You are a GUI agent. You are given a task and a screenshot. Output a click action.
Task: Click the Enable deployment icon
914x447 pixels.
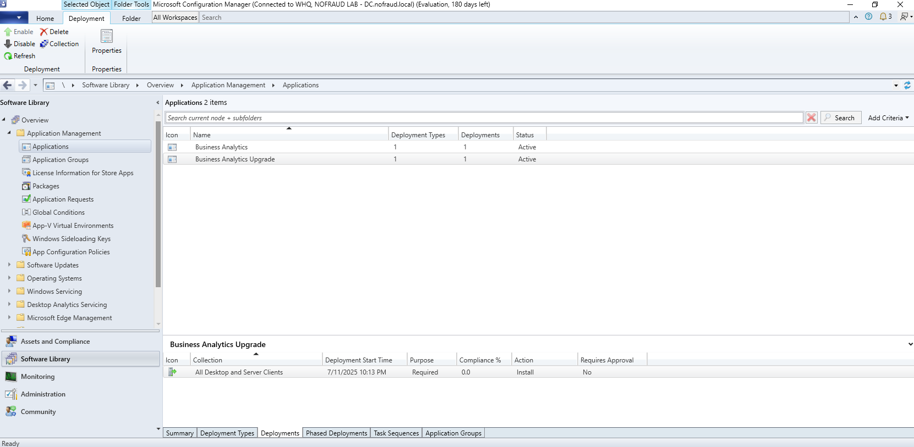pos(8,32)
